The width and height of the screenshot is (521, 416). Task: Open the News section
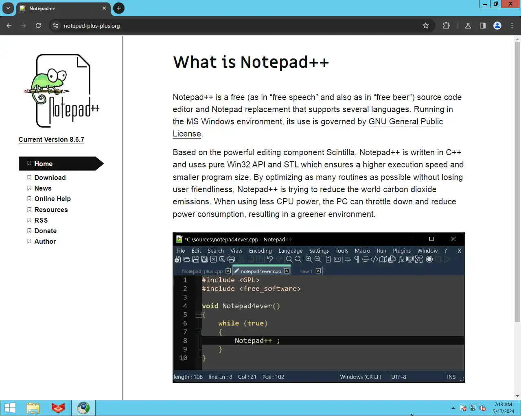(43, 188)
